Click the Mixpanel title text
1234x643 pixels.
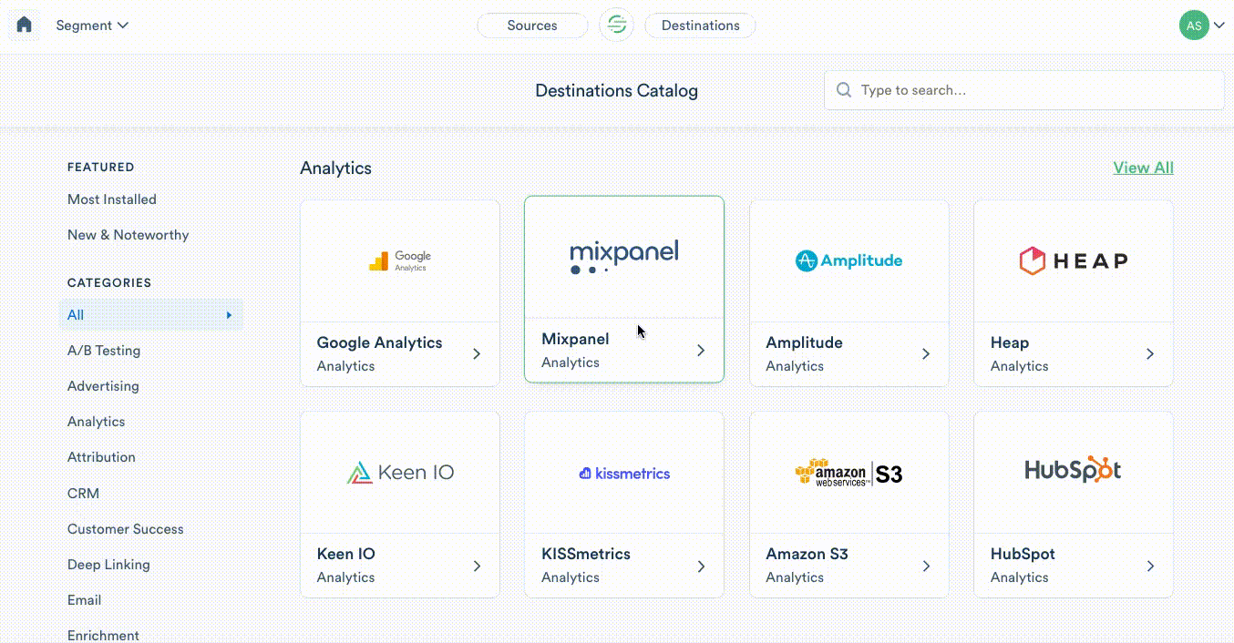pos(575,339)
